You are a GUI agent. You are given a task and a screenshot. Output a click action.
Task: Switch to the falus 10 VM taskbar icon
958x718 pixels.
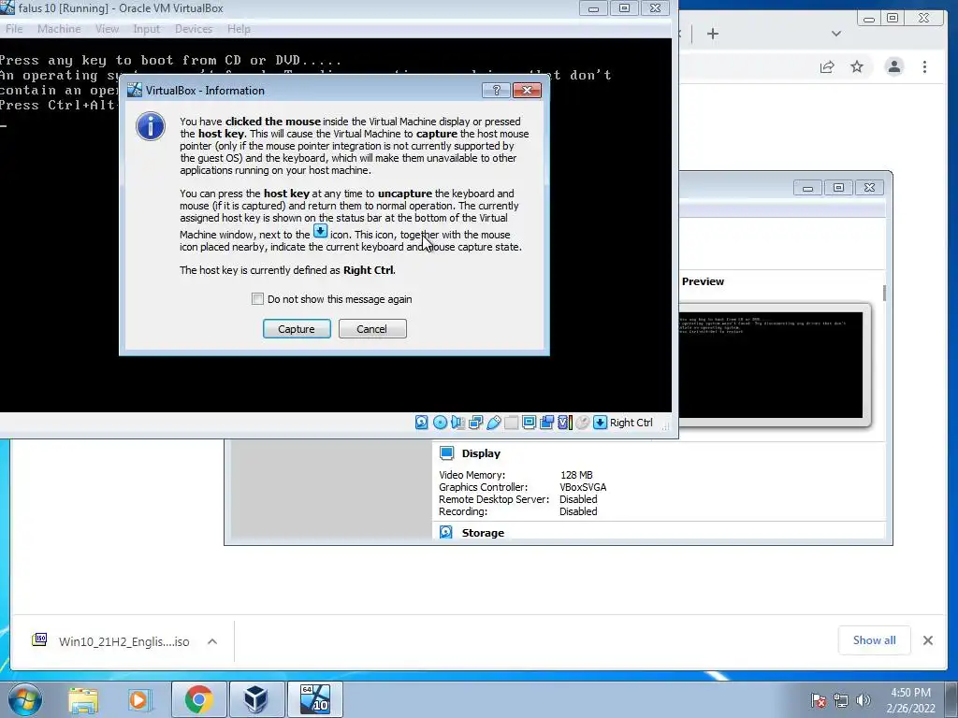click(314, 699)
